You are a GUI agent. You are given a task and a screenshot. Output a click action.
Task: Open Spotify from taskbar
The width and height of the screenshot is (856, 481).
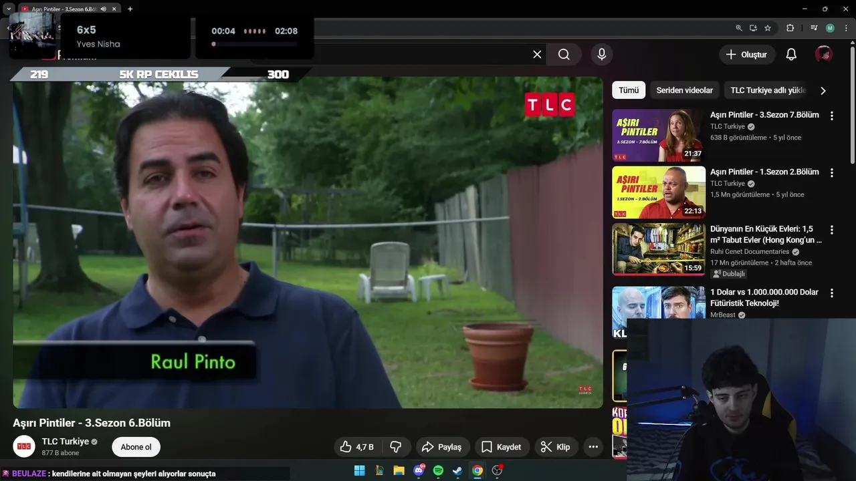click(438, 470)
